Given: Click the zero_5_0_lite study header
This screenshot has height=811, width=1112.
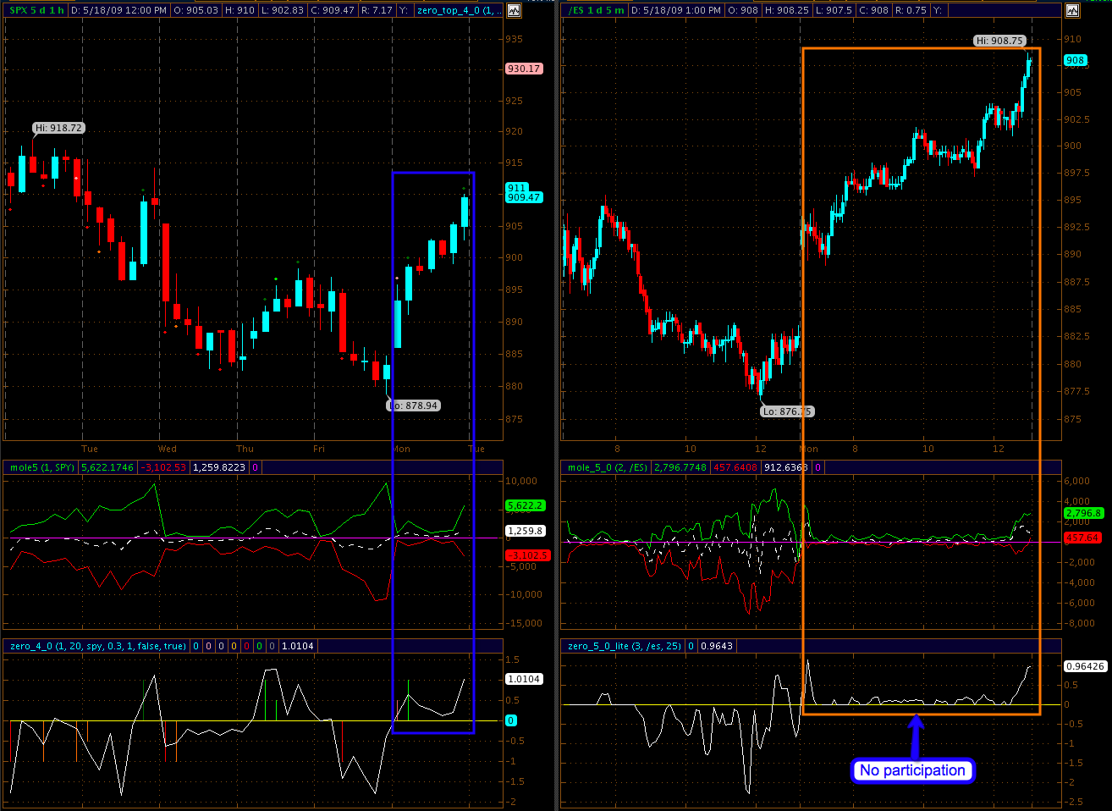Looking at the screenshot, I should coord(625,646).
